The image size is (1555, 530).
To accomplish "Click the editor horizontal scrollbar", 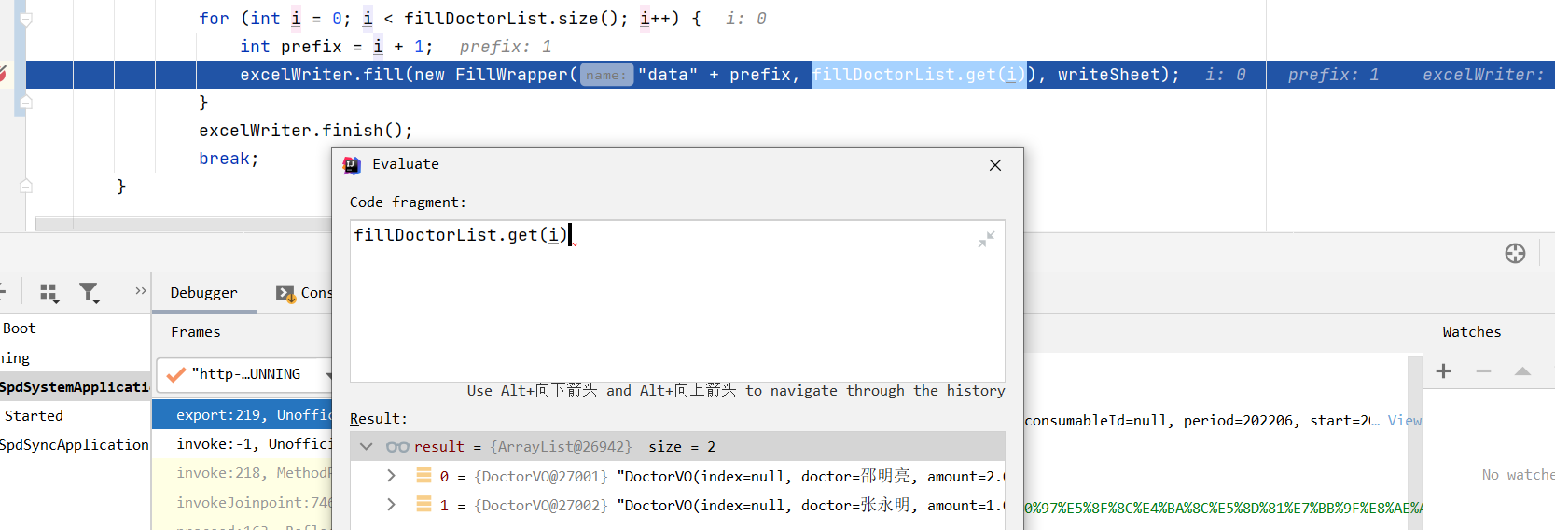I will click(x=183, y=225).
